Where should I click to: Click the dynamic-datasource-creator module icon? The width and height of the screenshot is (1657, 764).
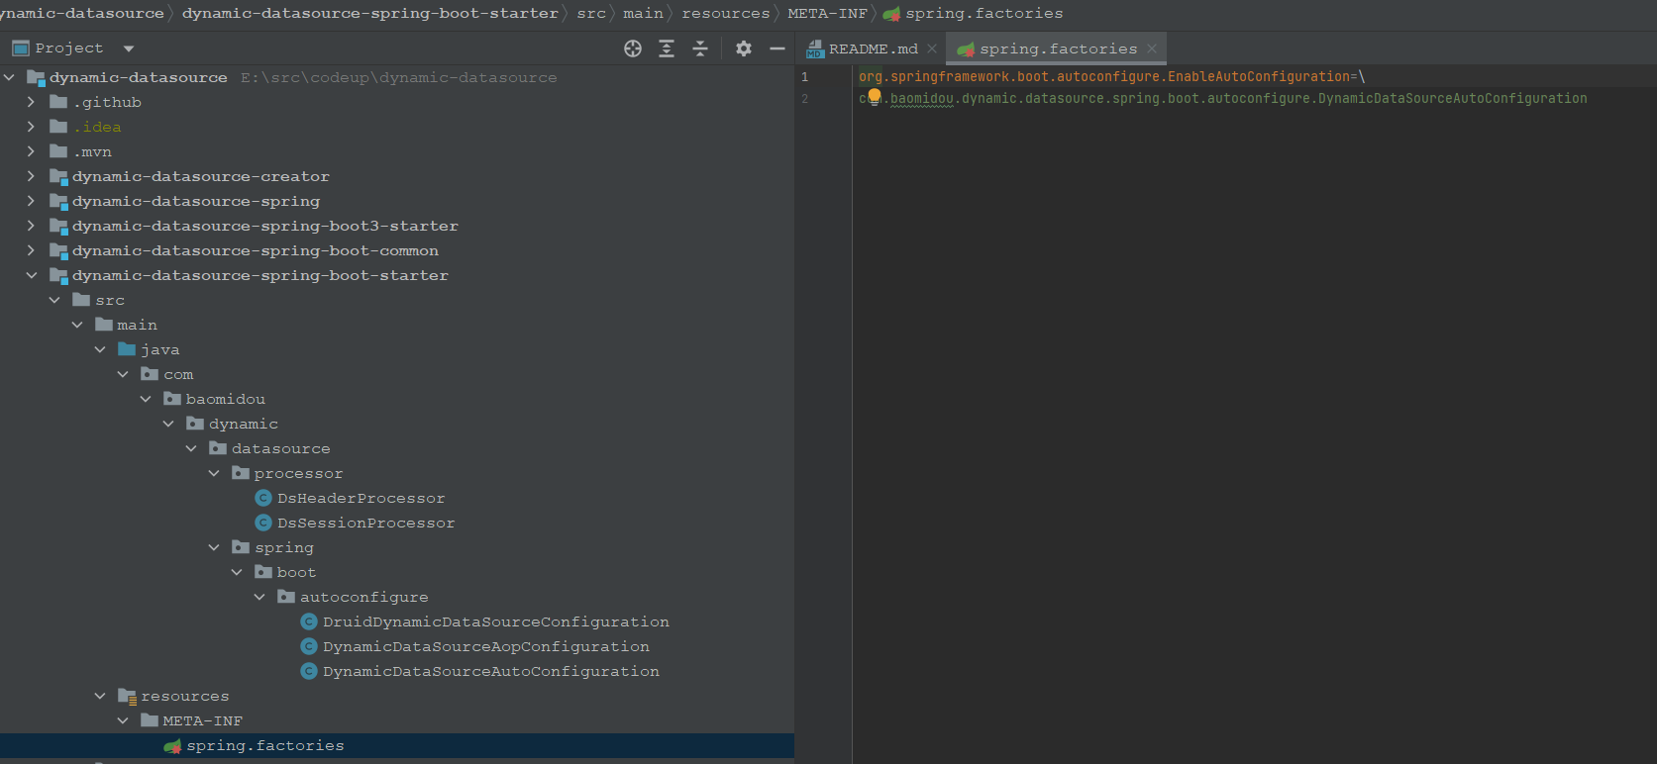(58, 176)
